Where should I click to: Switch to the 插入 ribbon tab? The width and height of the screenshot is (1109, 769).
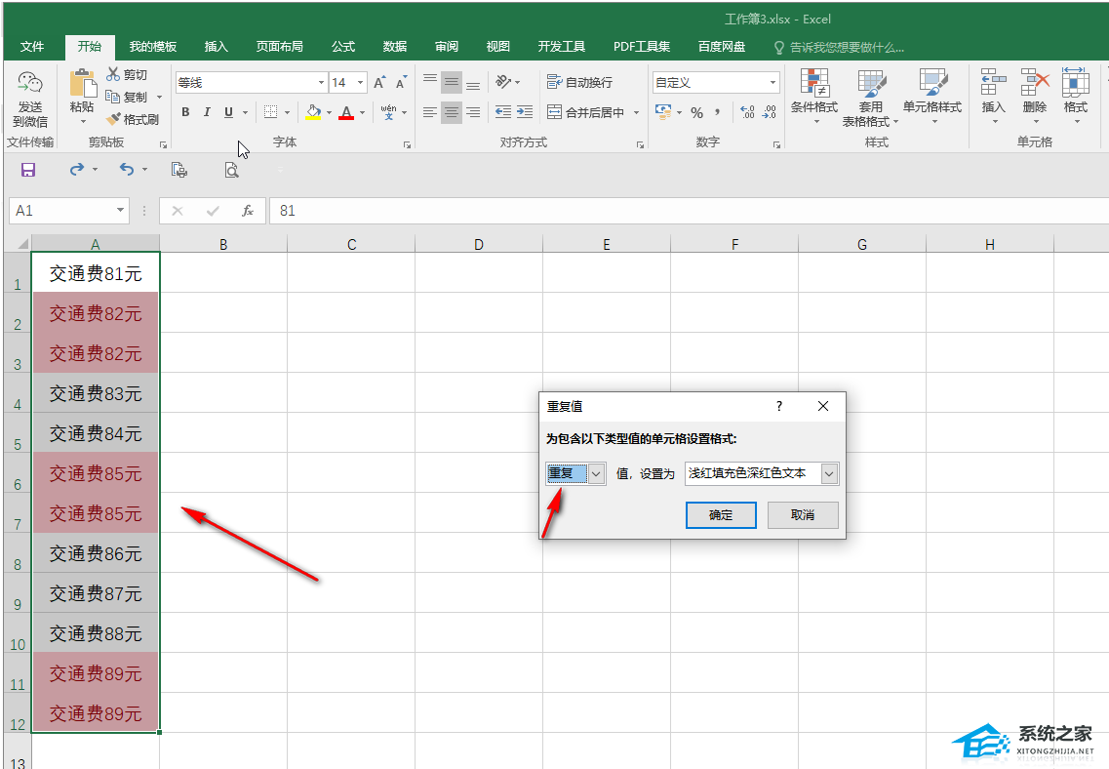click(x=216, y=47)
